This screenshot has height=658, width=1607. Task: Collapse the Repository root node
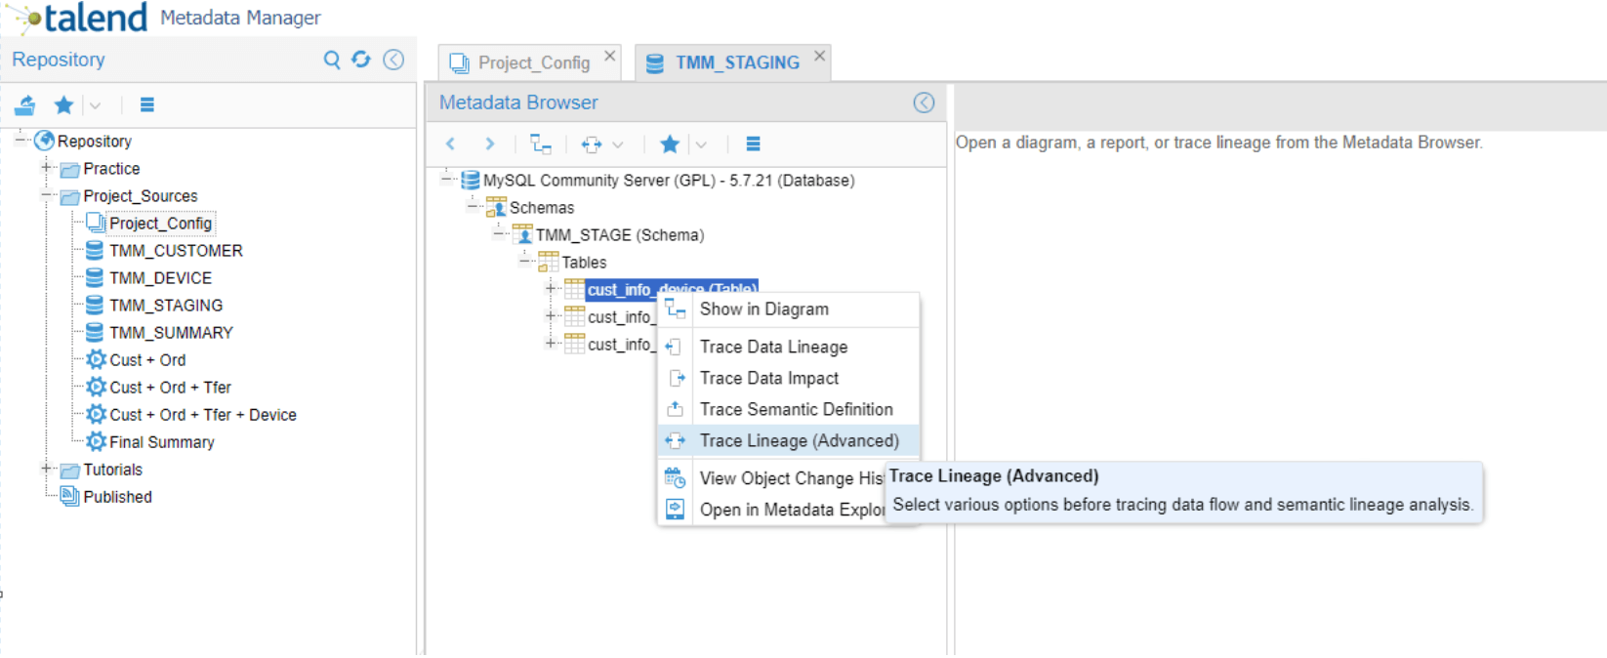point(20,140)
